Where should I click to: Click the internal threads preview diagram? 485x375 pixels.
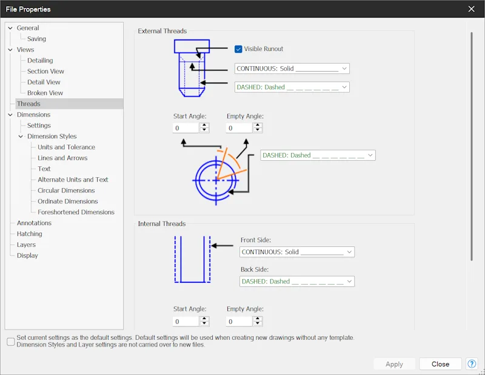click(x=192, y=259)
